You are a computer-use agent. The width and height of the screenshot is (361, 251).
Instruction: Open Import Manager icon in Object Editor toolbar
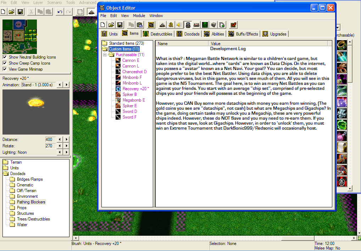(222, 25)
